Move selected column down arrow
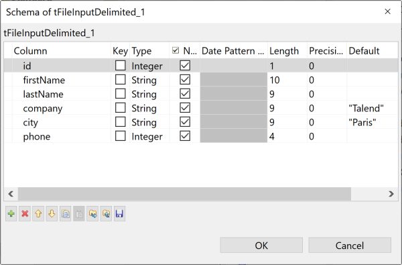 coord(52,213)
